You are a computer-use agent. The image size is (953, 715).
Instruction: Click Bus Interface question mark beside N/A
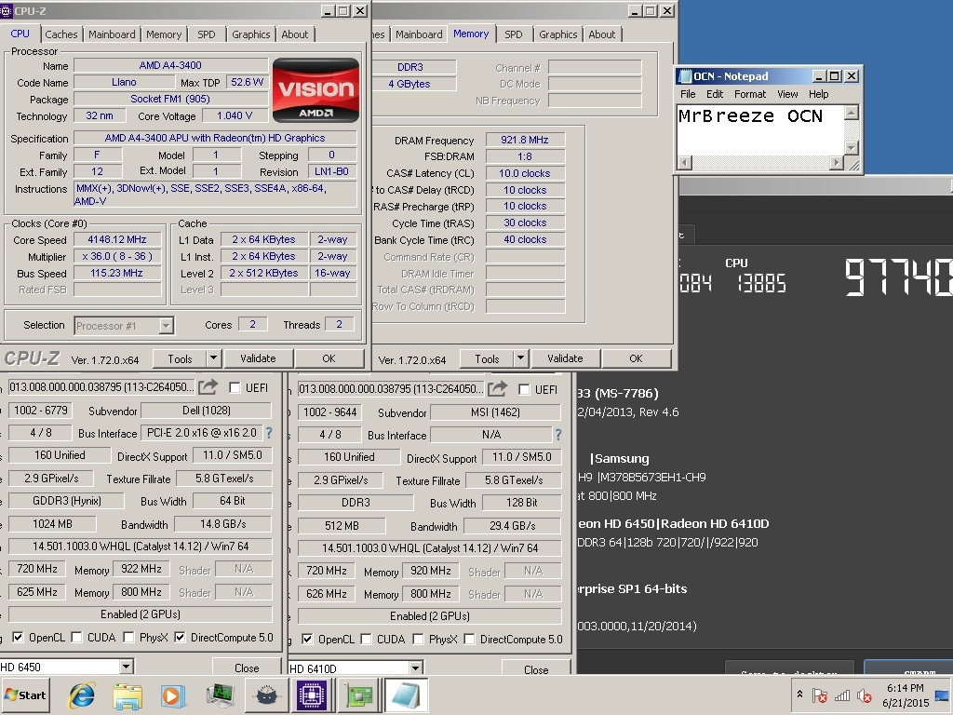558,435
